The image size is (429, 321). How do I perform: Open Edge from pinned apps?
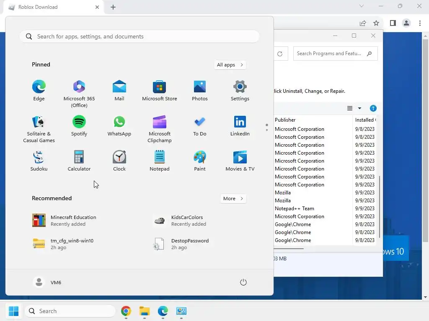click(39, 91)
